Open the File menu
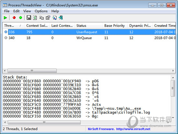The height and width of the screenshot is (134, 178). click(x=7, y=11)
